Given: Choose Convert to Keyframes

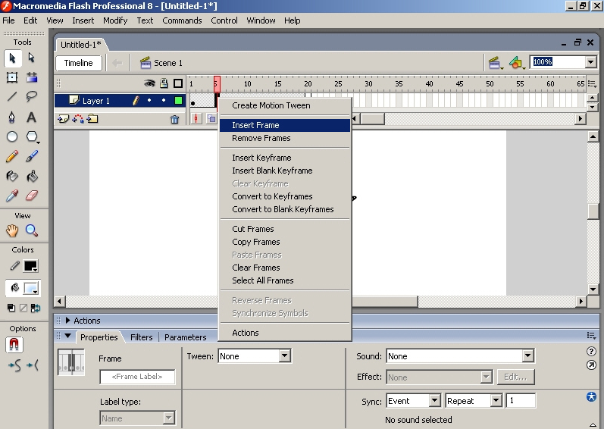Looking at the screenshot, I should click(x=285, y=196).
